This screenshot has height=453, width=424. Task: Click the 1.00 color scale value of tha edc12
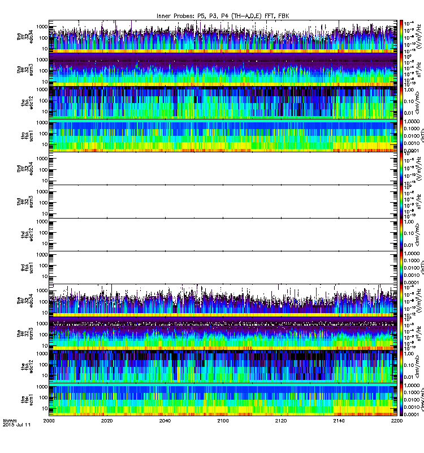[x=409, y=90]
